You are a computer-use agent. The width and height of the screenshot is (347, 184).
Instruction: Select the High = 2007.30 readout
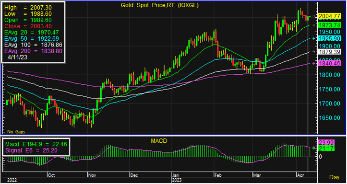(28, 8)
